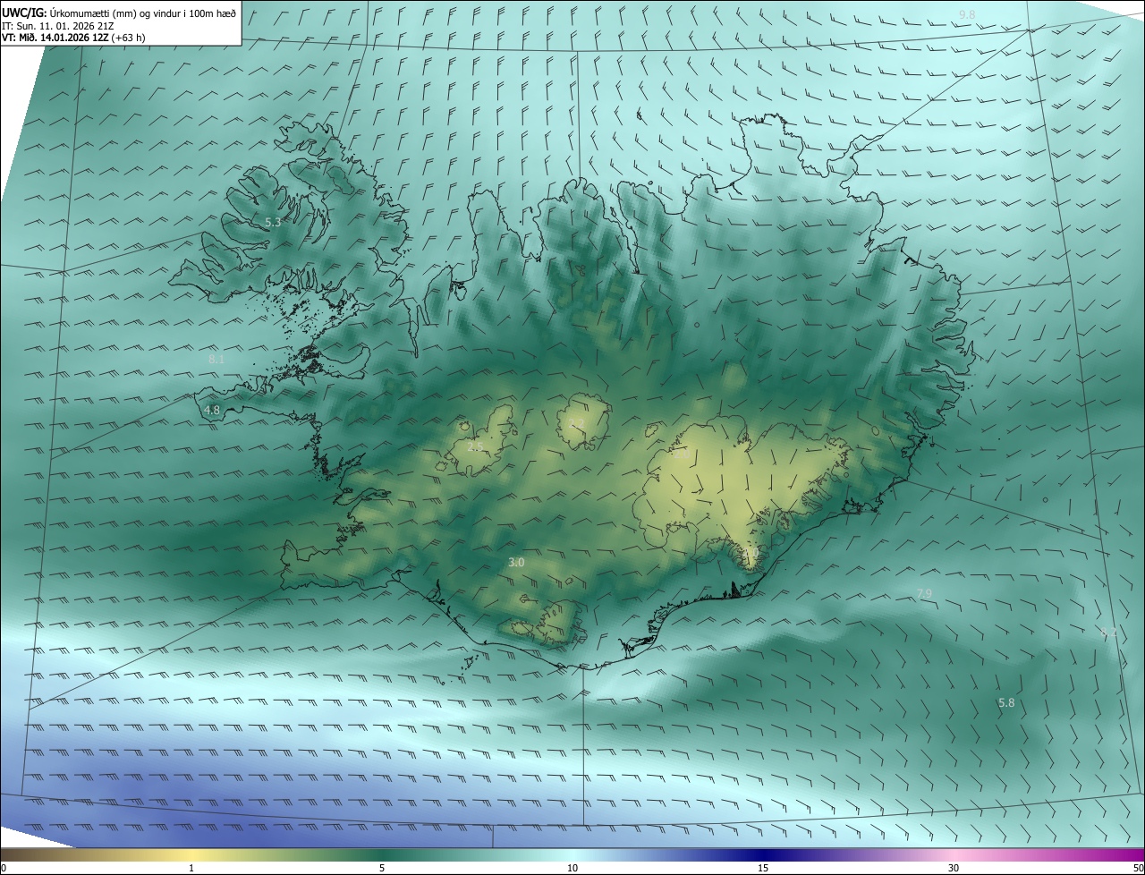Click the 5.3 value over the Westfjords
Screen dimensions: 1145x875
(273, 222)
